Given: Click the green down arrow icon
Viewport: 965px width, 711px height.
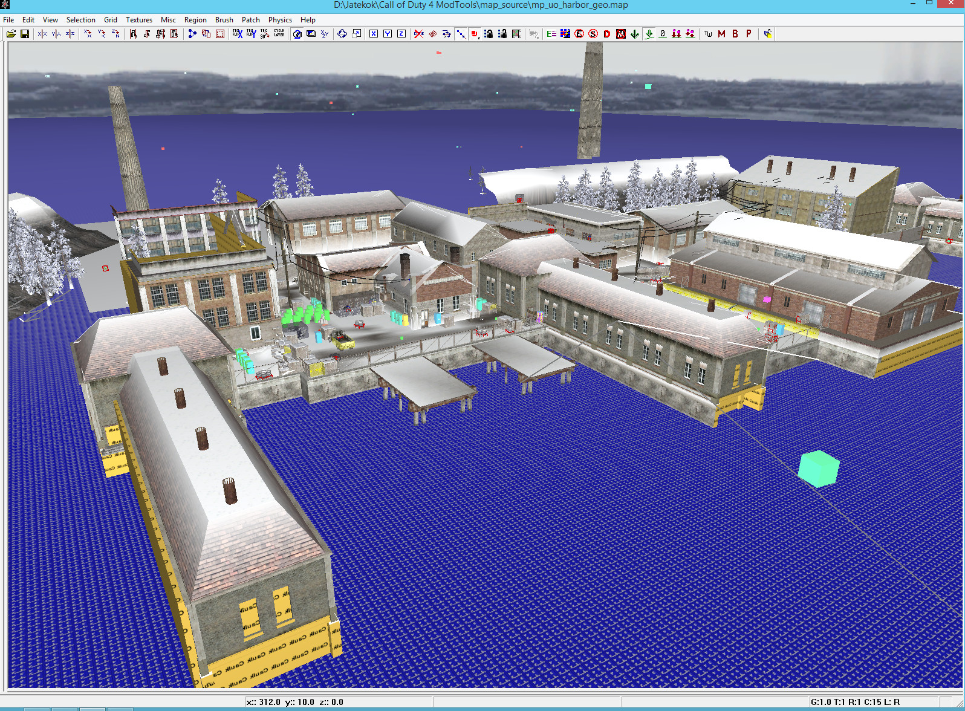Looking at the screenshot, I should (635, 34).
